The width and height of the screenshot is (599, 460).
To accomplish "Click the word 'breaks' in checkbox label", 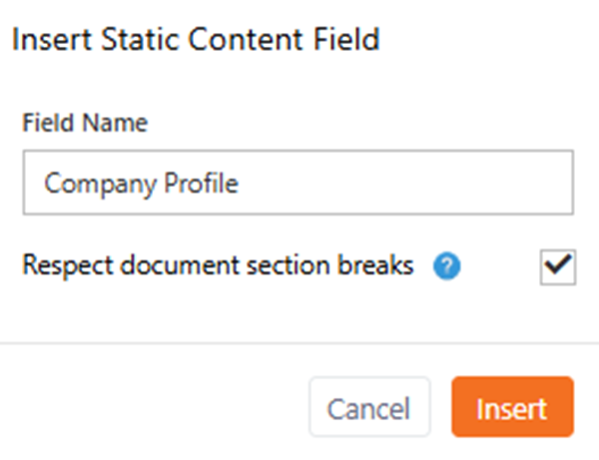I will 378,266.
